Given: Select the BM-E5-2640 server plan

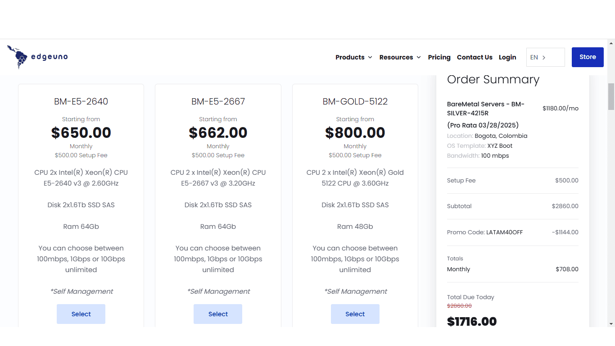Looking at the screenshot, I should pos(81,314).
